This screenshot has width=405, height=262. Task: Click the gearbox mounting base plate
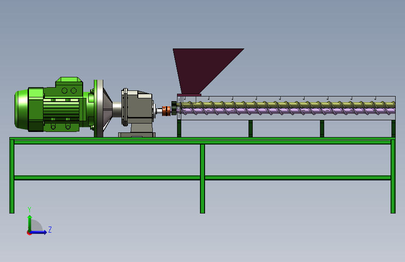[x=137, y=135]
